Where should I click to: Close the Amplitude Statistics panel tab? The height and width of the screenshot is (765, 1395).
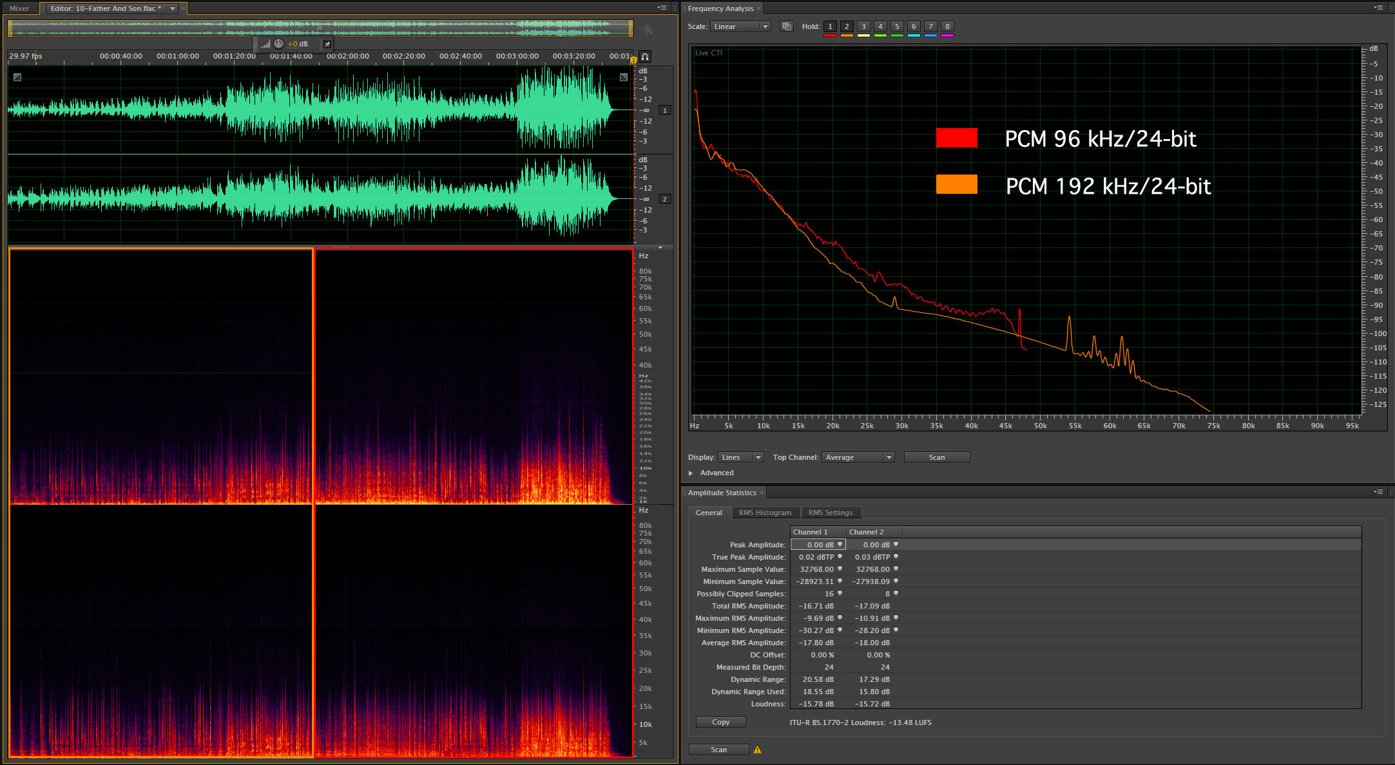(762, 493)
